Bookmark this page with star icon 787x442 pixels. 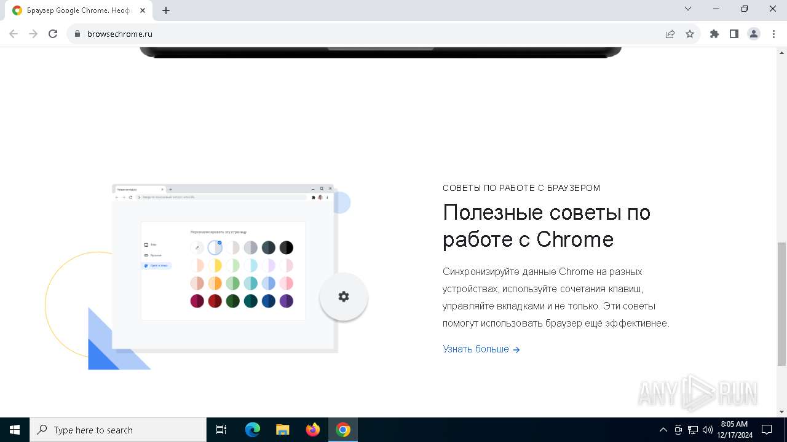[690, 34]
